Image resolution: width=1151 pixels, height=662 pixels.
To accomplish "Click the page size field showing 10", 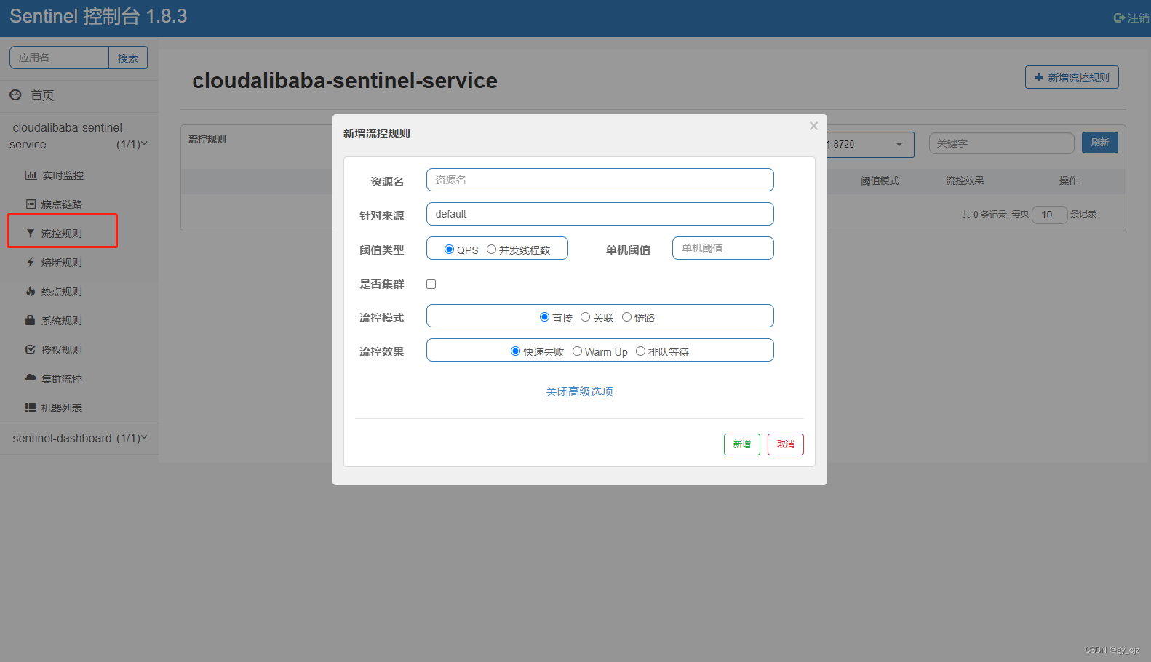I will click(1050, 215).
